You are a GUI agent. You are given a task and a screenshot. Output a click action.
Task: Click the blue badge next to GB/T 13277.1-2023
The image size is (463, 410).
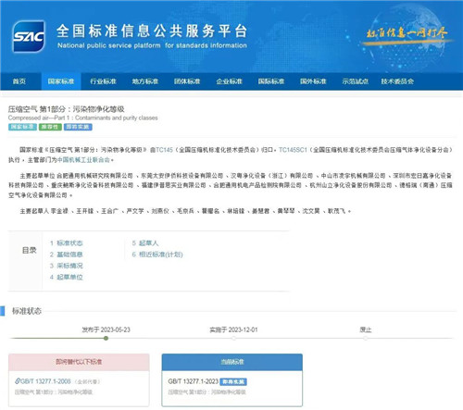click(x=233, y=382)
